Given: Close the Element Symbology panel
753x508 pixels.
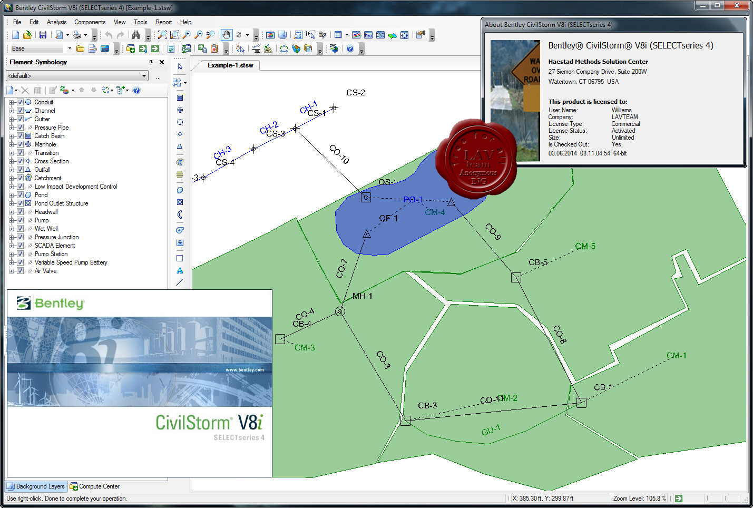Looking at the screenshot, I should (x=162, y=62).
